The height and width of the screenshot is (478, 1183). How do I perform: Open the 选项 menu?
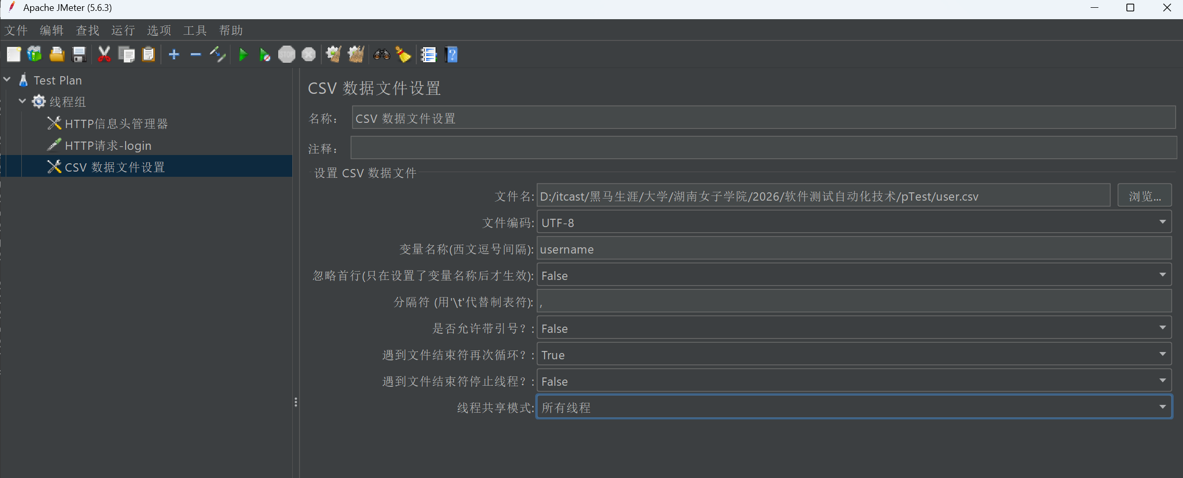pyautogui.click(x=159, y=31)
